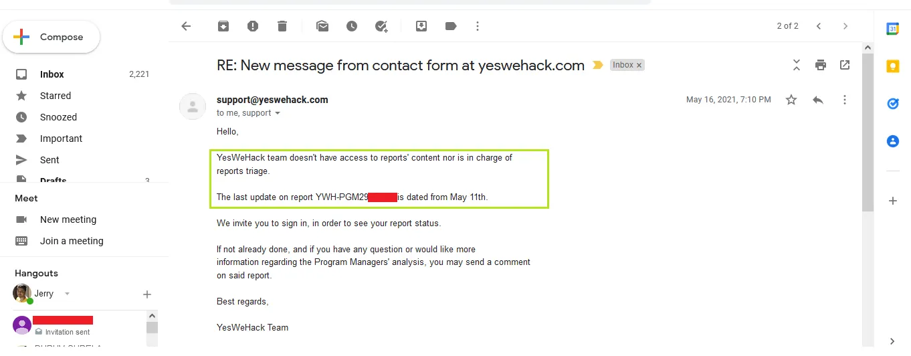Toggle the importance marker beside subject
Screen dimensions: 911x356
click(598, 65)
